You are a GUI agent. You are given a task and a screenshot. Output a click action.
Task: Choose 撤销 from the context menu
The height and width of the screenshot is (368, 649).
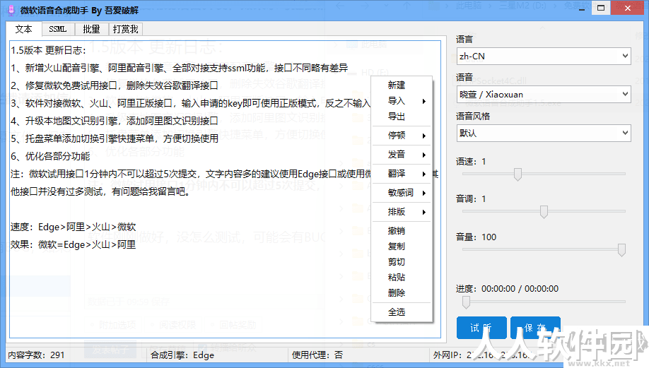click(x=402, y=231)
